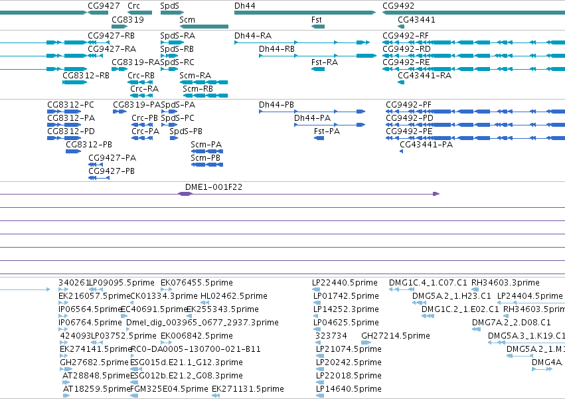Select protein Scm-PA
This screenshot has width=565, height=399.
click(x=207, y=151)
